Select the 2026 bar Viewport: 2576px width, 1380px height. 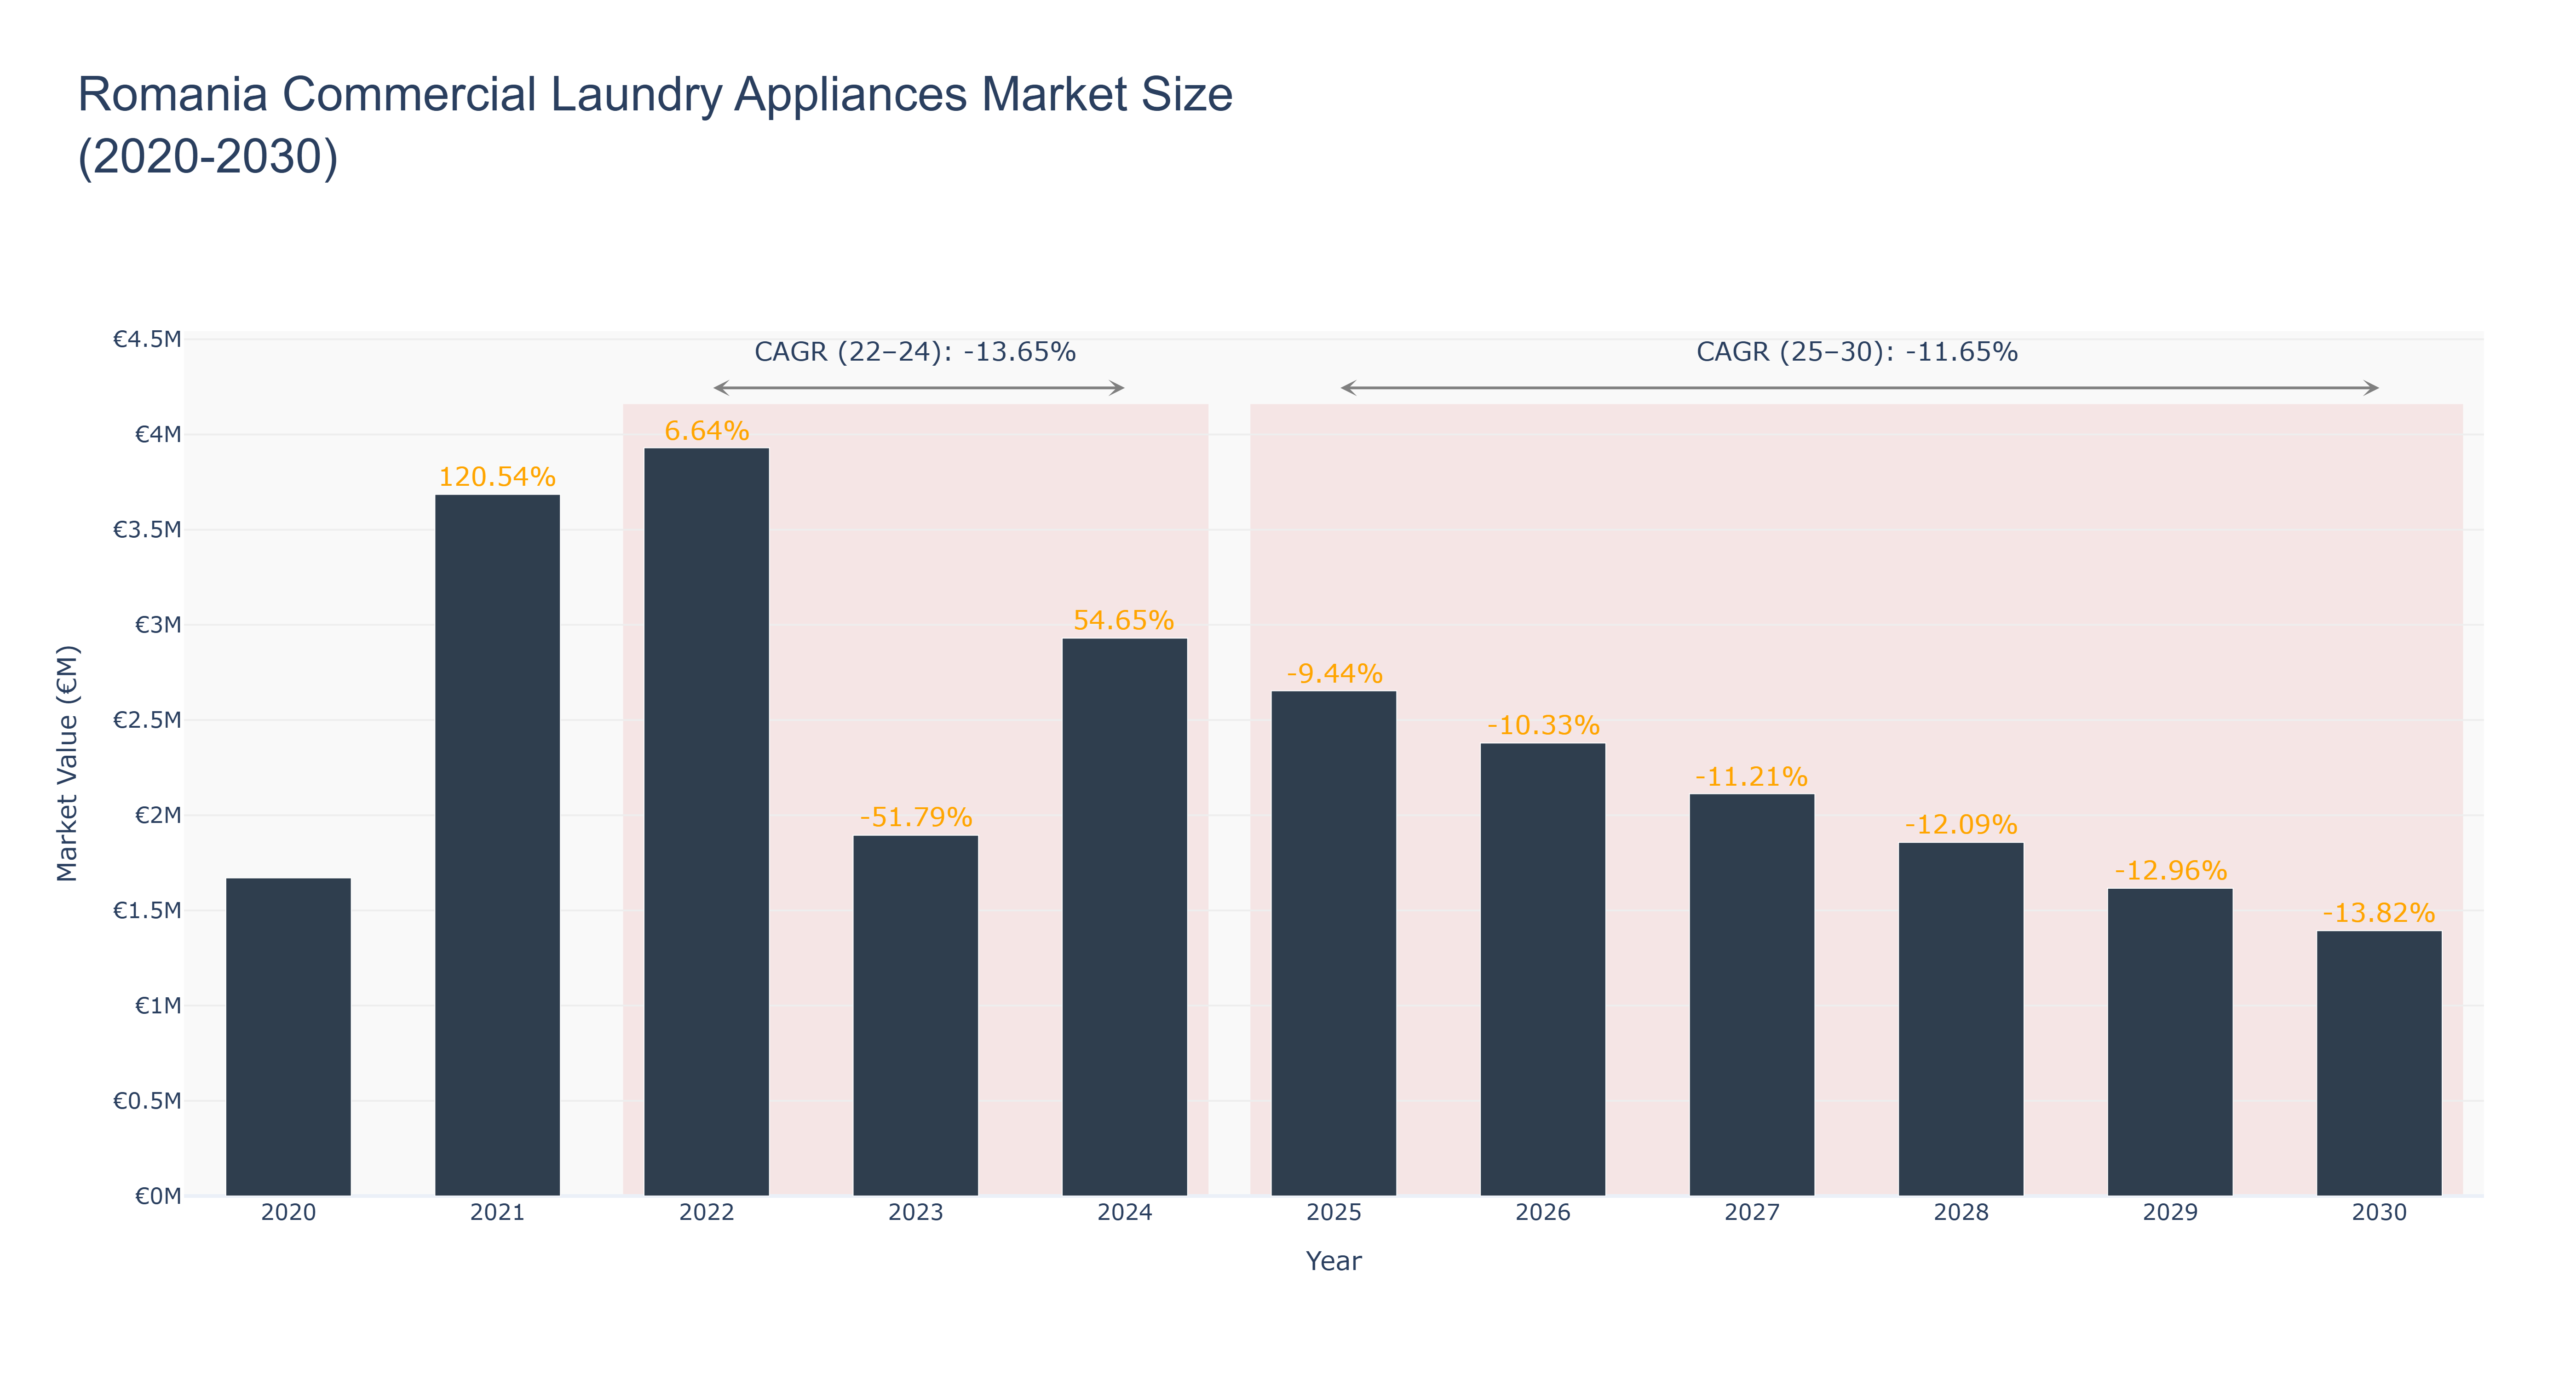click(x=1542, y=969)
